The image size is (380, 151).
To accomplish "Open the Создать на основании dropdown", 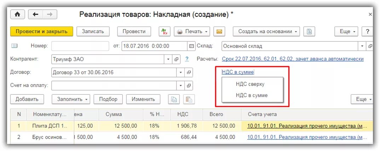I will pyautogui.click(x=266, y=31).
